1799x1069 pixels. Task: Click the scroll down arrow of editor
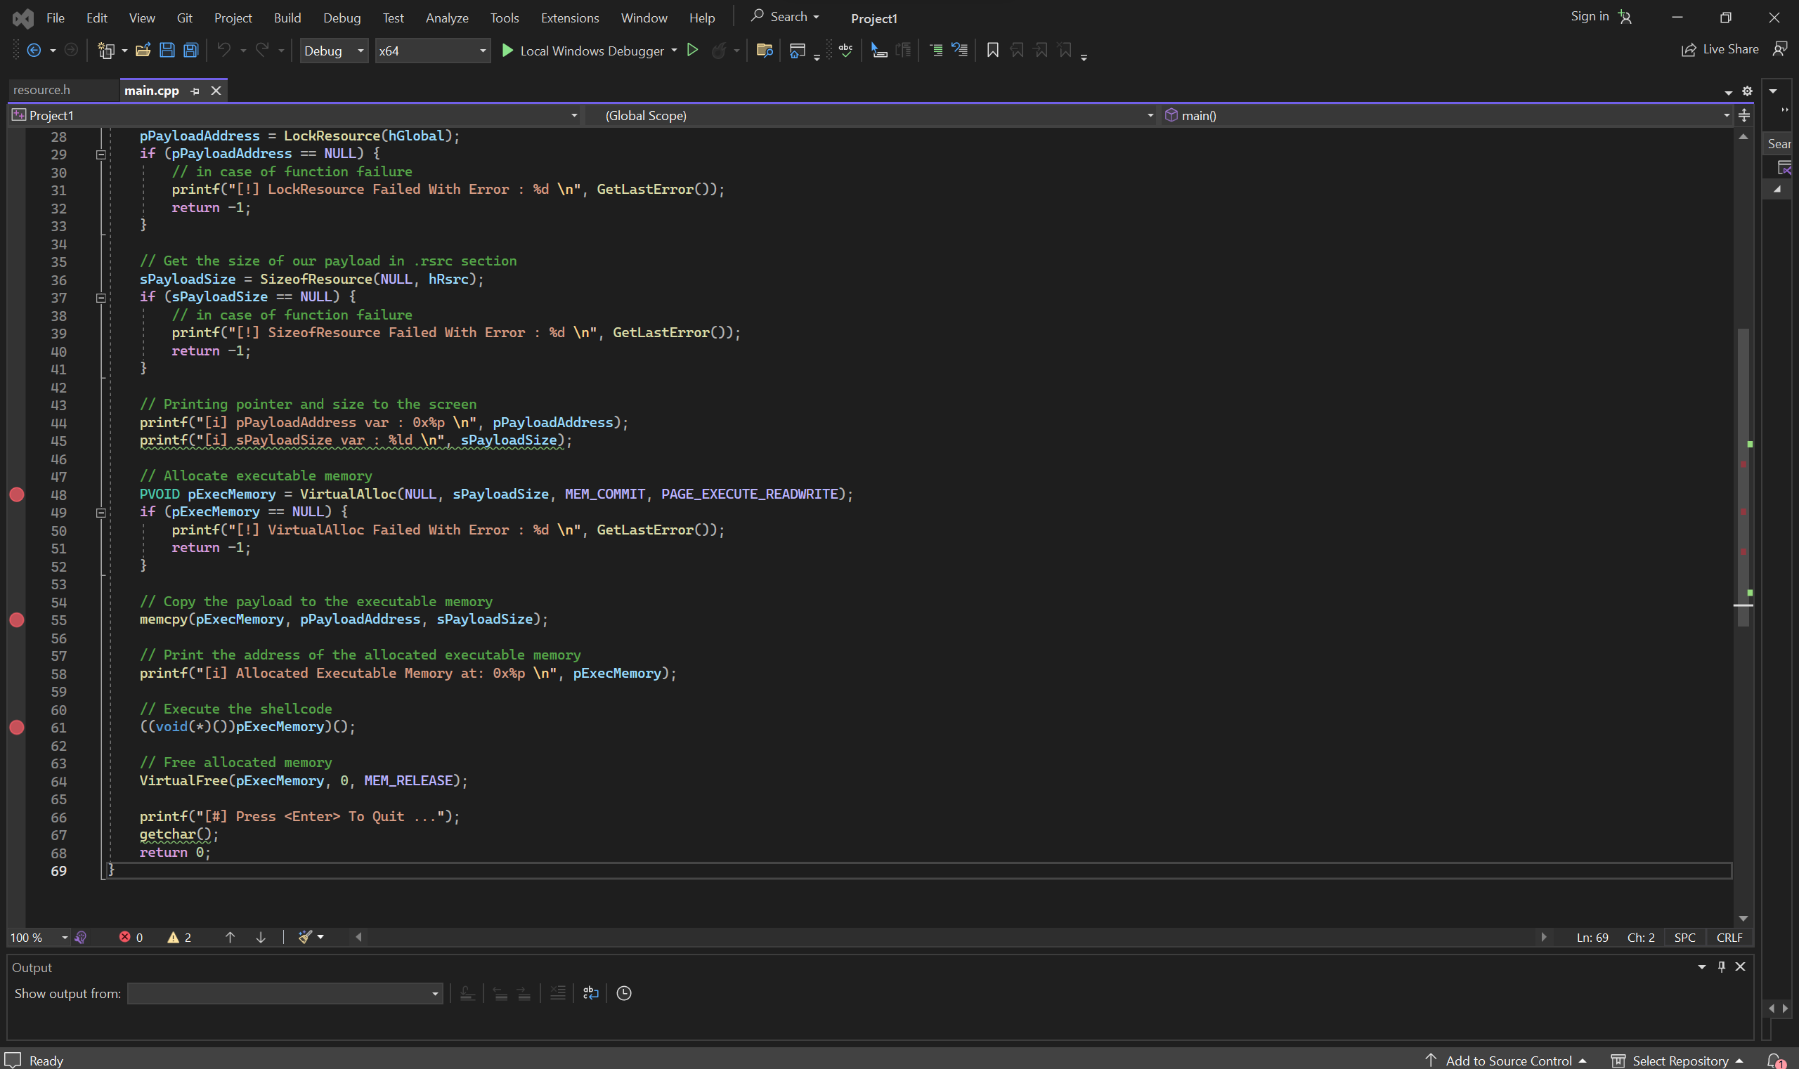1743,919
